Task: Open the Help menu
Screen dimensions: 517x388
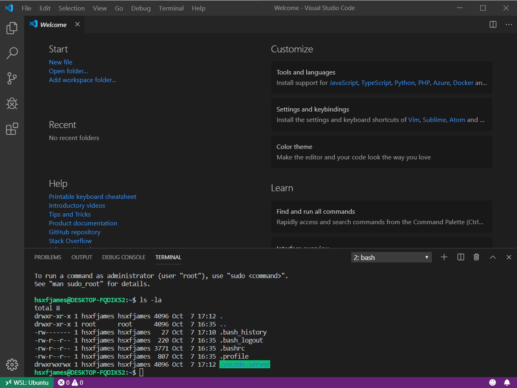Action: pyautogui.click(x=198, y=8)
